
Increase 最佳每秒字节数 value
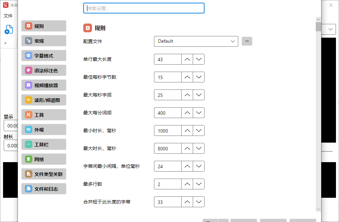click(187, 77)
